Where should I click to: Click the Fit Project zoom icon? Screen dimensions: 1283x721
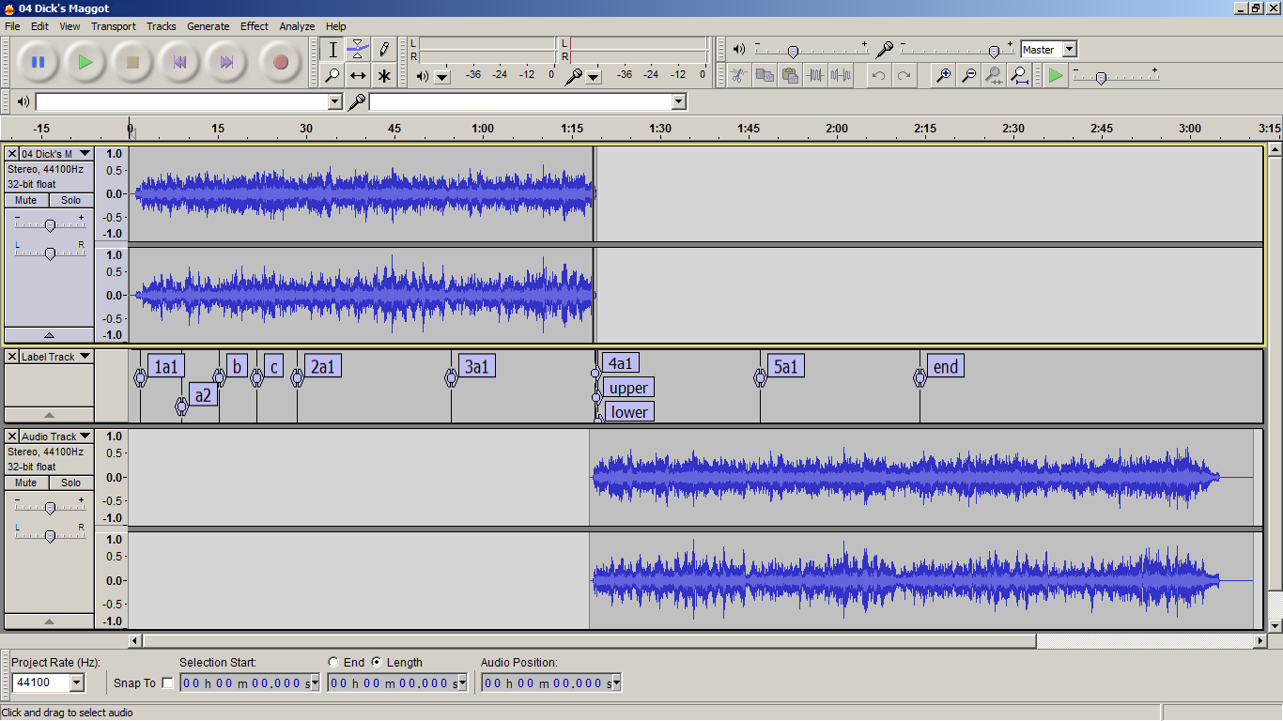1019,76
